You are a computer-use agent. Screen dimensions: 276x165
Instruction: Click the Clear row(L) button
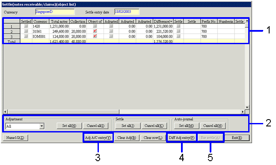click(x=153, y=138)
